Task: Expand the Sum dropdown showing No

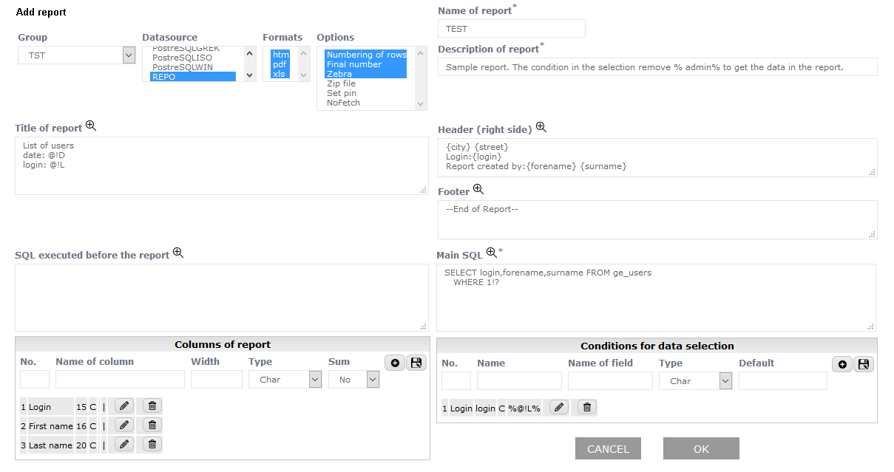Action: pyautogui.click(x=353, y=380)
